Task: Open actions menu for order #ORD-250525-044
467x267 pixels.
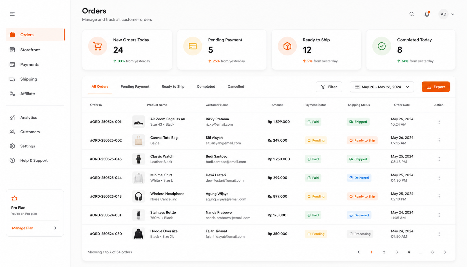Action: 439,178
